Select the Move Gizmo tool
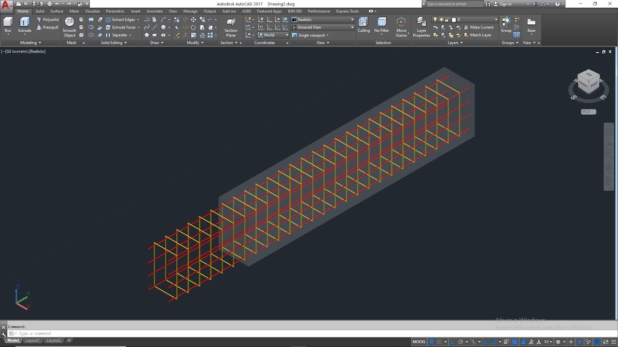Screen dimensions: 618x347 [x=401, y=27]
